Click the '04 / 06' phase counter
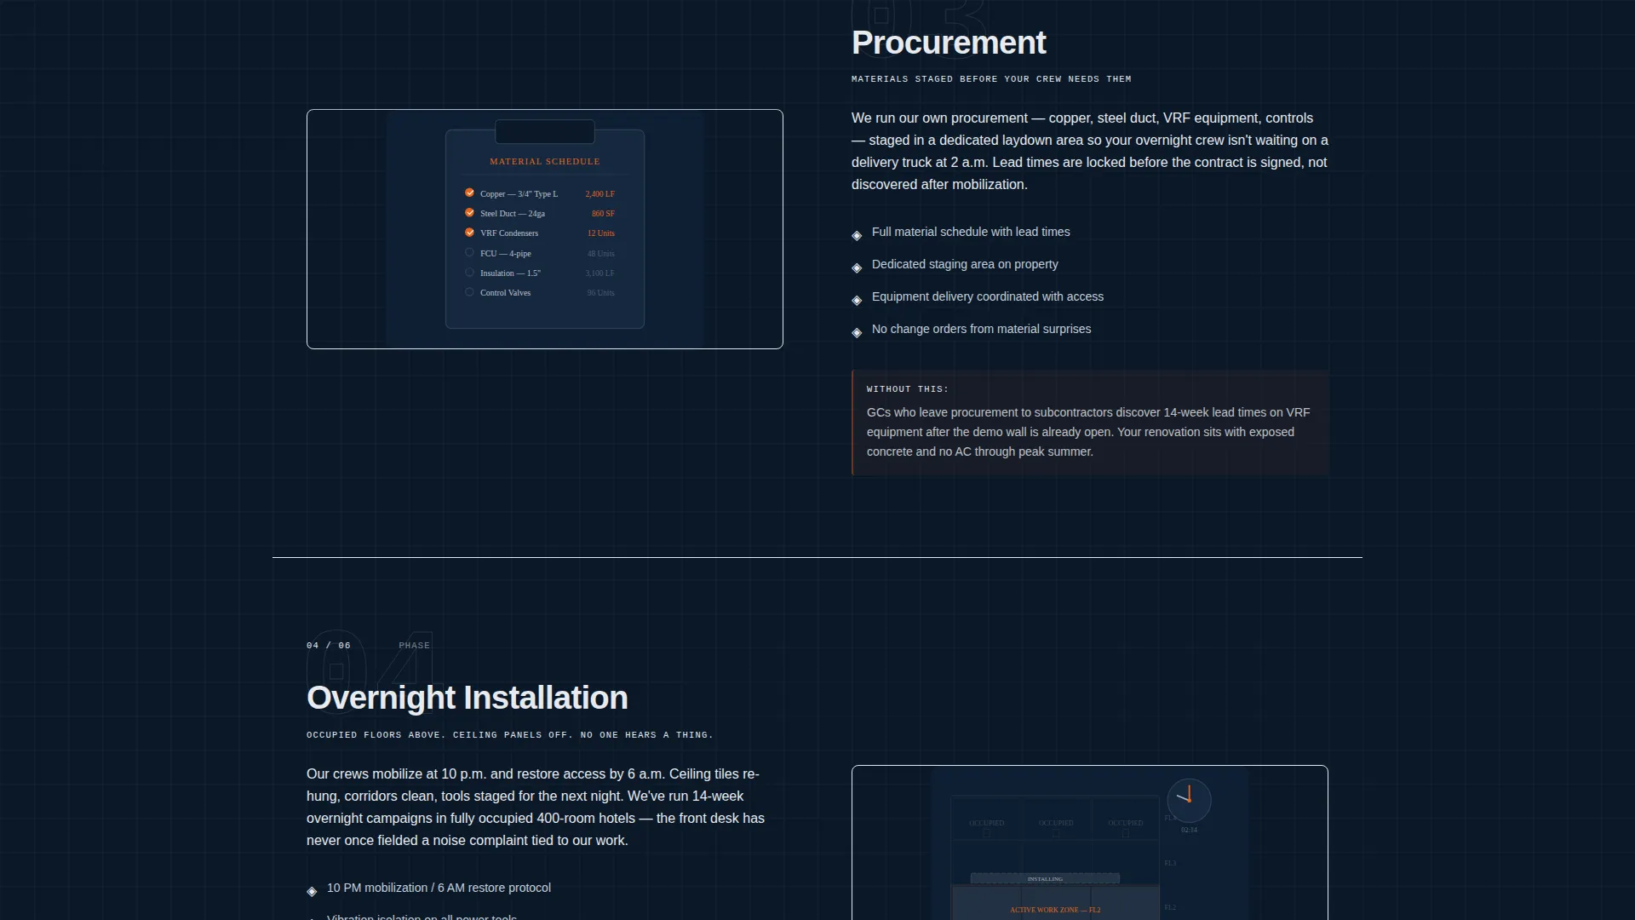This screenshot has width=1635, height=920. (329, 646)
